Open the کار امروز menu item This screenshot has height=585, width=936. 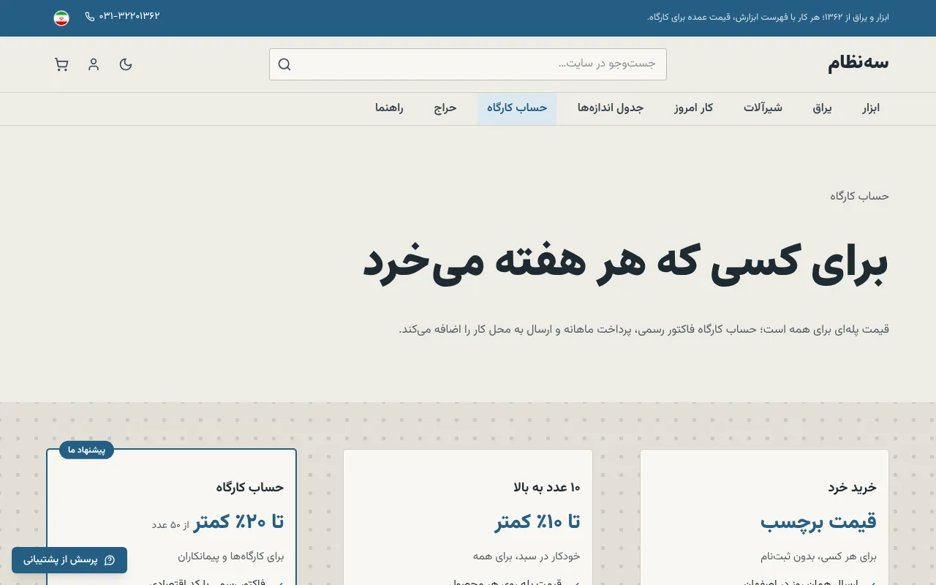694,108
